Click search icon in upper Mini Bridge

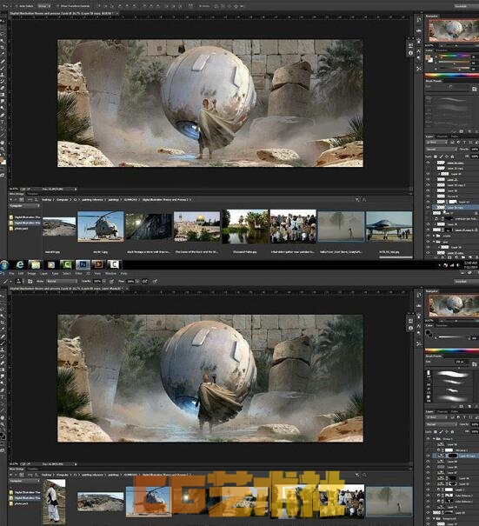point(364,200)
